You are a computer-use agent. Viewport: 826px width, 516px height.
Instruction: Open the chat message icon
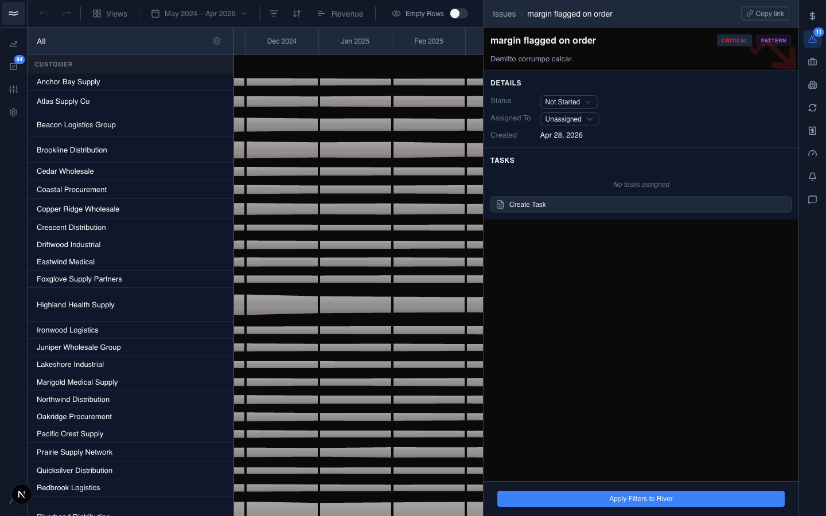click(x=812, y=200)
